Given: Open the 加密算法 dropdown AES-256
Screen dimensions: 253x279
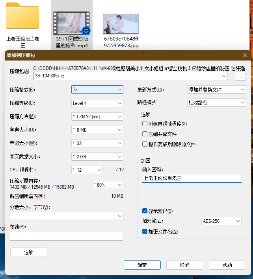Looking at the screenshot, I should [x=221, y=221].
